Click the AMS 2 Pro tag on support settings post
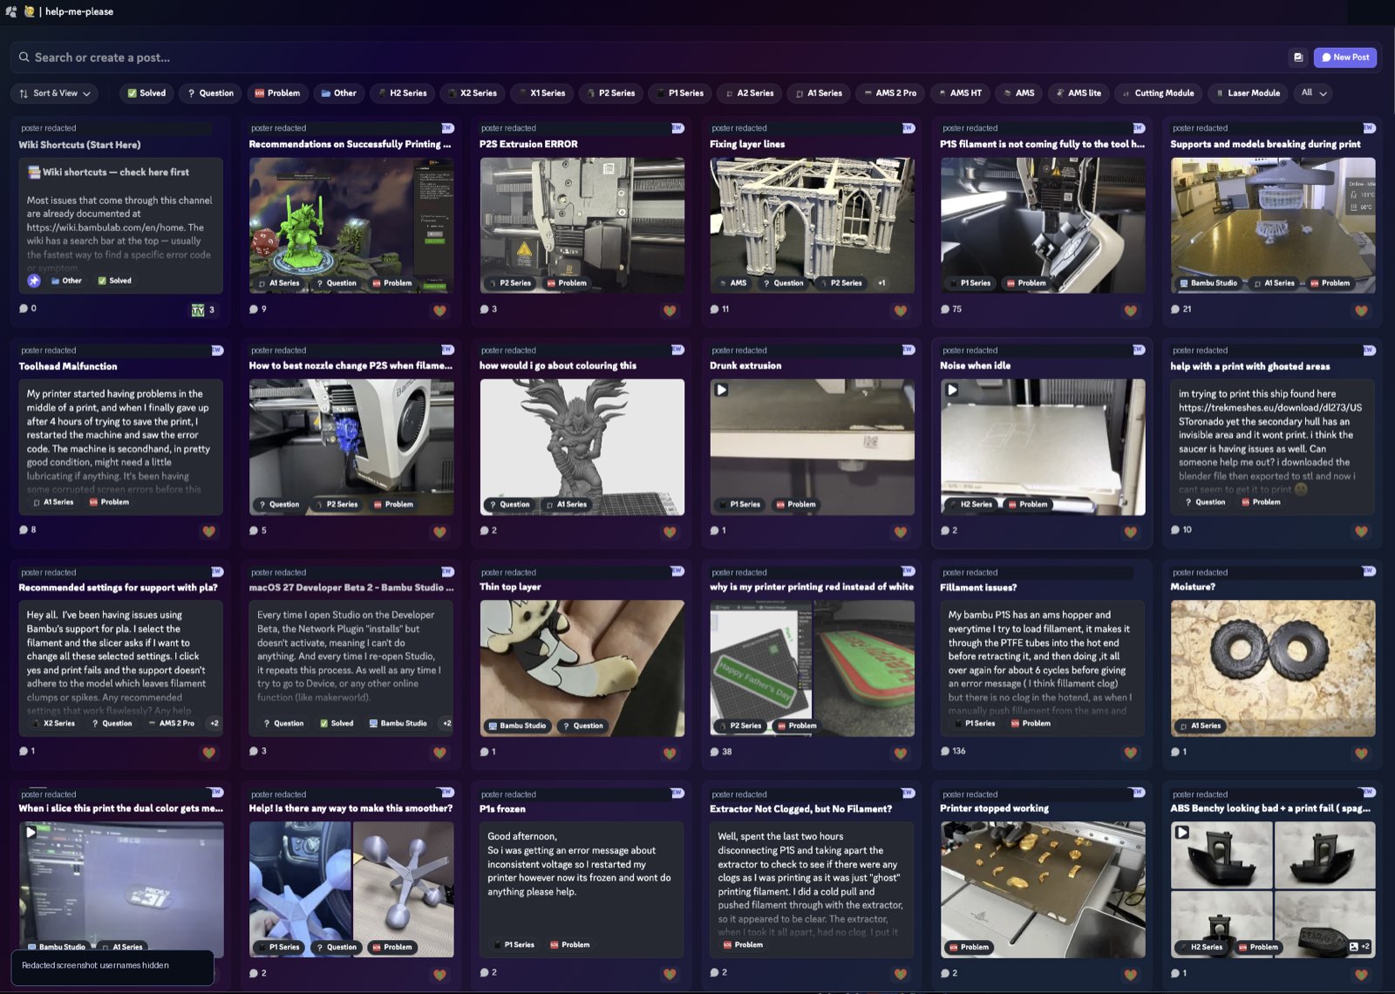Image resolution: width=1395 pixels, height=994 pixels. (x=172, y=724)
